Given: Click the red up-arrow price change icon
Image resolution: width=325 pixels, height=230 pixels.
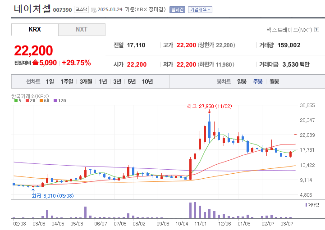Looking at the screenshot, I should click(36, 62).
